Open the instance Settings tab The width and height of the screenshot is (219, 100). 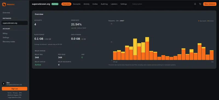click(124, 4)
